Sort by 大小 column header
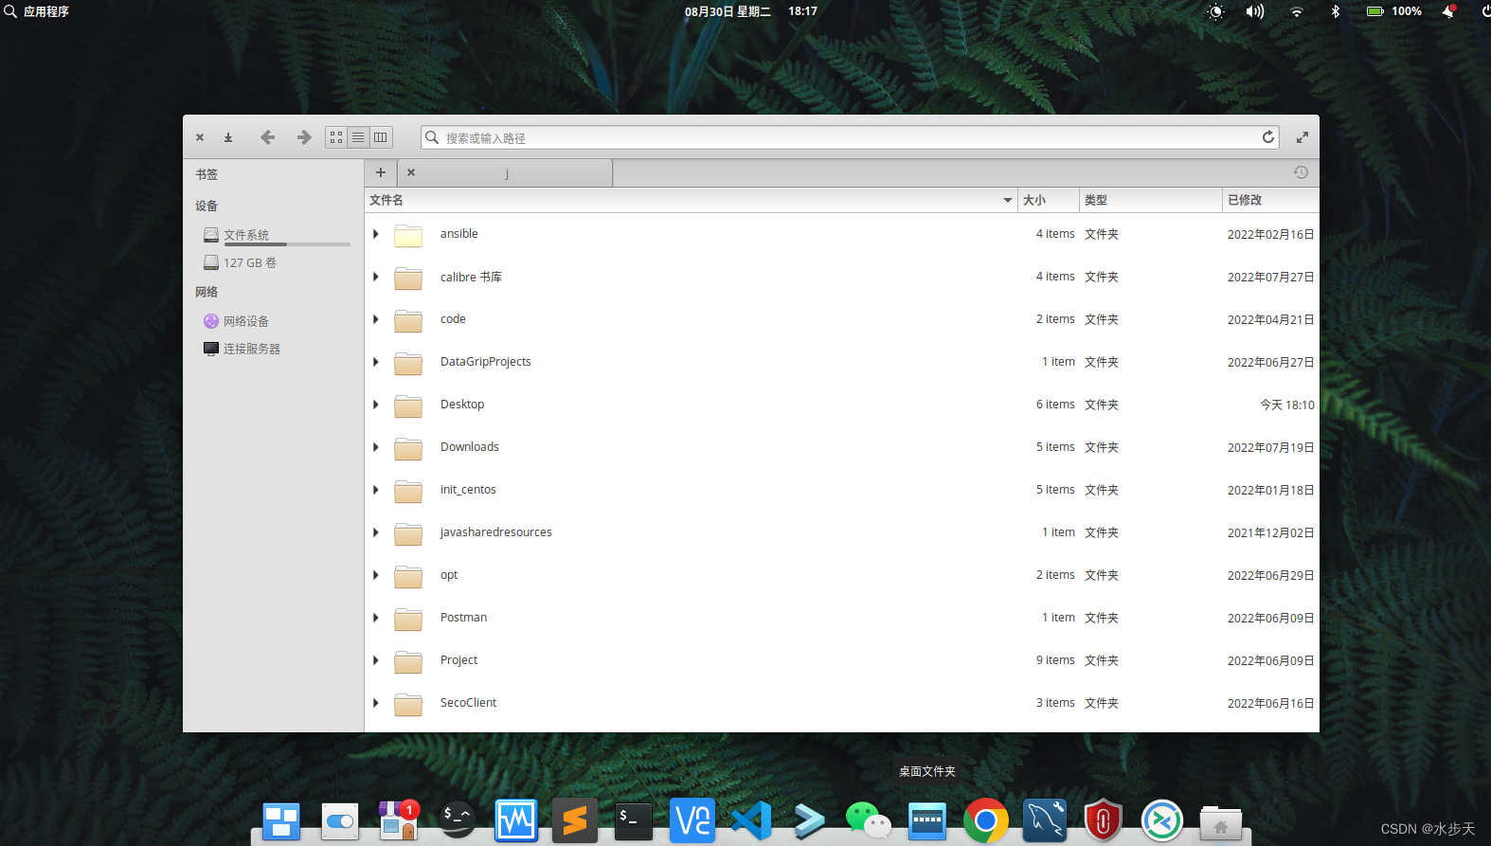This screenshot has height=846, width=1491. tap(1049, 200)
